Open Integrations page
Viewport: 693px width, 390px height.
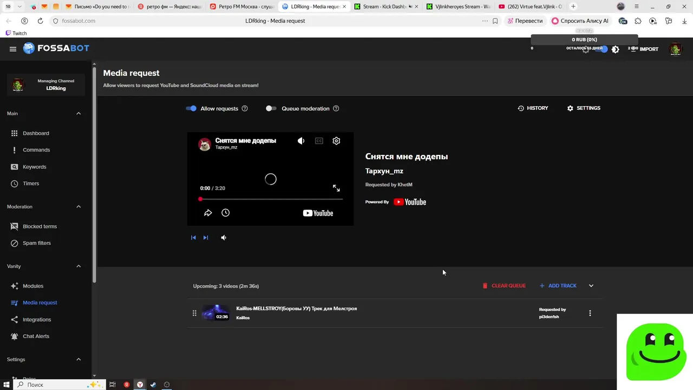(x=37, y=320)
